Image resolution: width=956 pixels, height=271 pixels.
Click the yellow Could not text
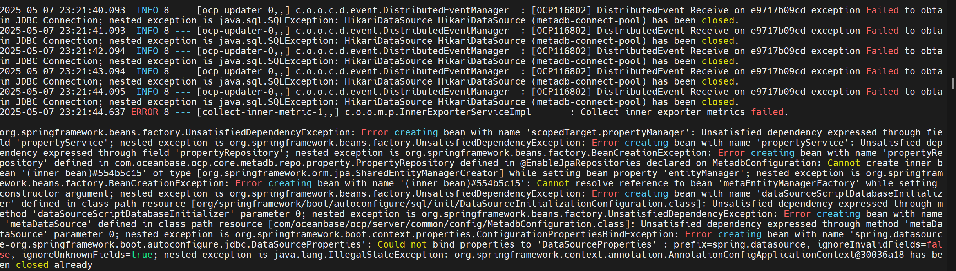coord(402,244)
